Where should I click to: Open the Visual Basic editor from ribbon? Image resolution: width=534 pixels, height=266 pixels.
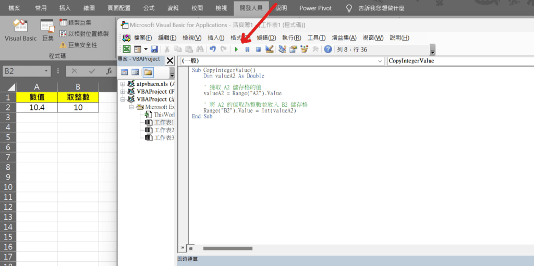click(x=20, y=31)
